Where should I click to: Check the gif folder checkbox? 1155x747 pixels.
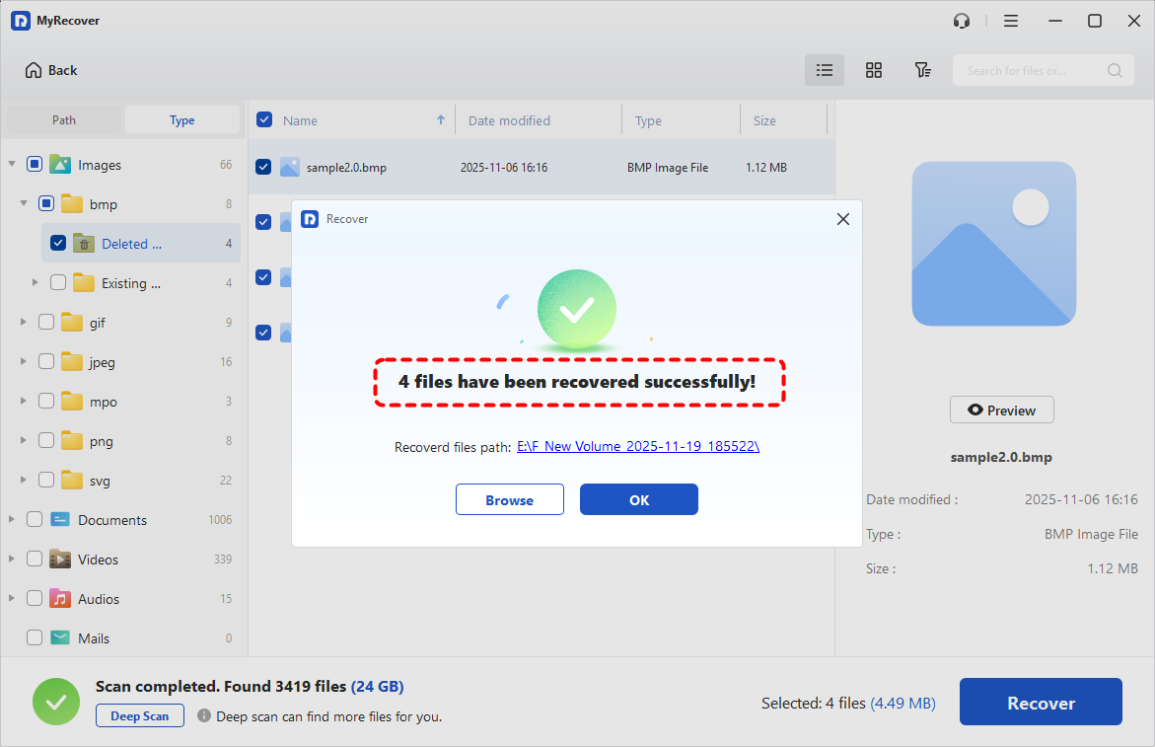click(x=46, y=323)
